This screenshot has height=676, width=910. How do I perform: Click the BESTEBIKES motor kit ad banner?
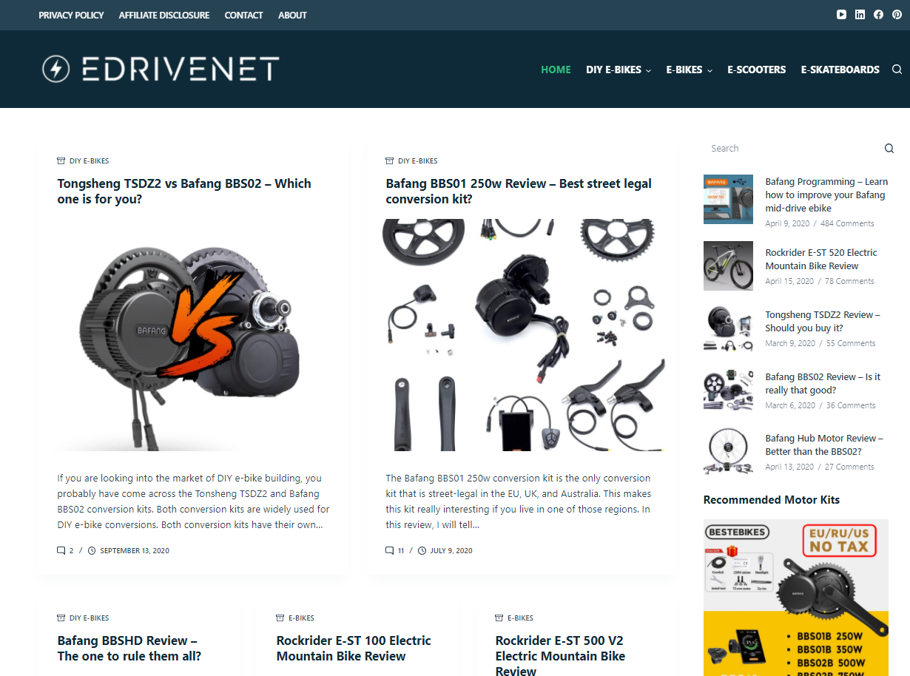tap(796, 597)
